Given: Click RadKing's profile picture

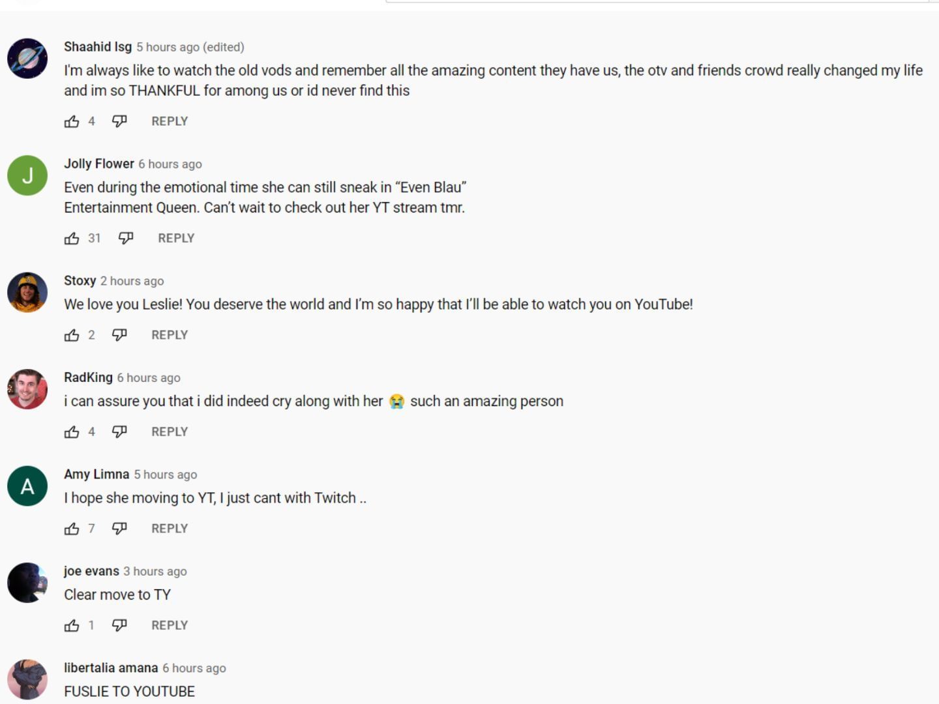Looking at the screenshot, I should point(27,389).
